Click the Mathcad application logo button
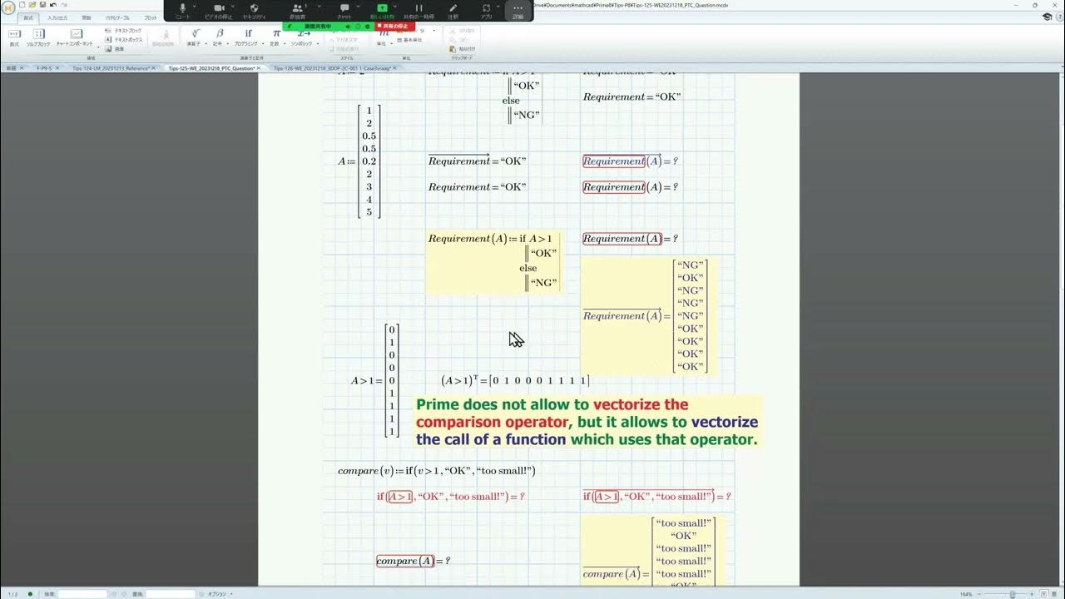 pos(8,6)
